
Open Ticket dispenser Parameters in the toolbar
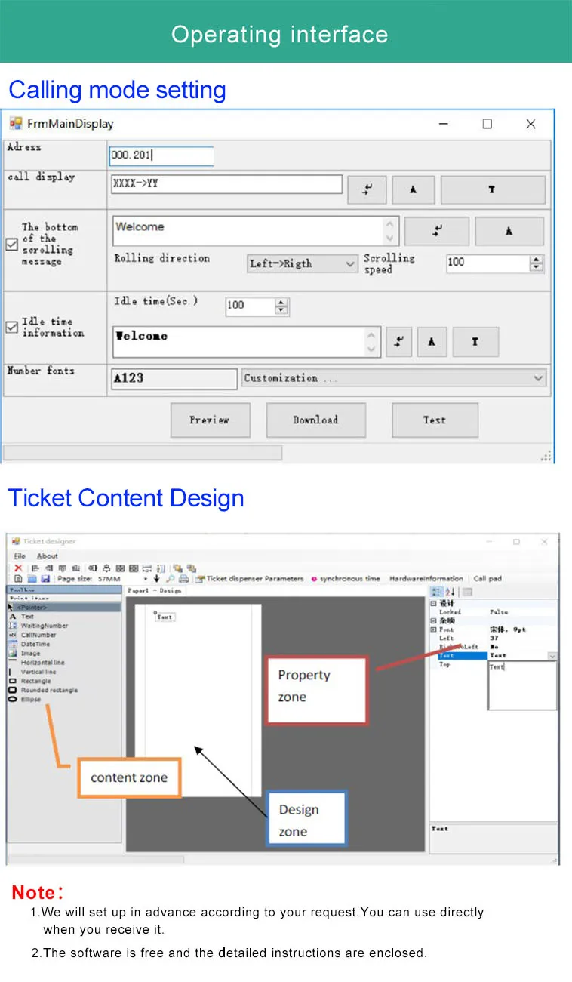[x=250, y=579]
